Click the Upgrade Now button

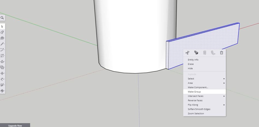[x=15, y=125]
